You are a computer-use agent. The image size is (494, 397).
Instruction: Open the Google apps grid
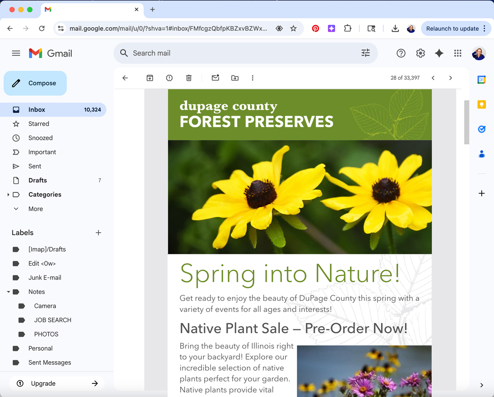(457, 53)
